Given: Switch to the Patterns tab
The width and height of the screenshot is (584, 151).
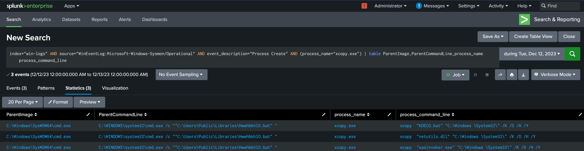Looking at the screenshot, I should [46, 88].
